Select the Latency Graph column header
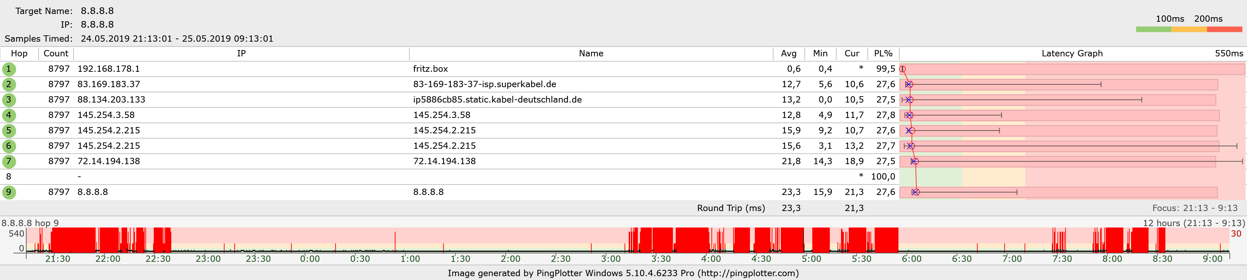 click(1072, 54)
